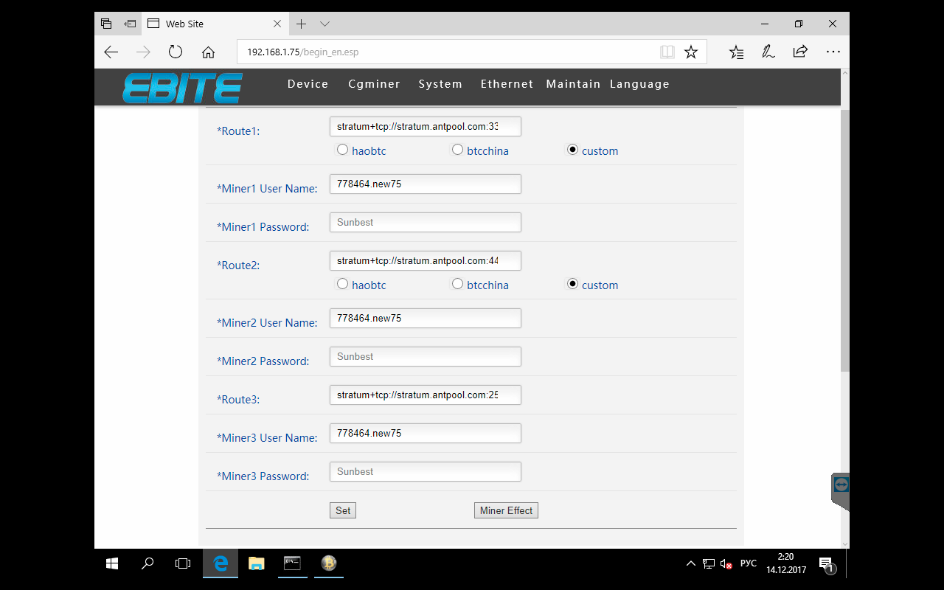Click the Miner3 Password field
944x590 pixels.
426,471
